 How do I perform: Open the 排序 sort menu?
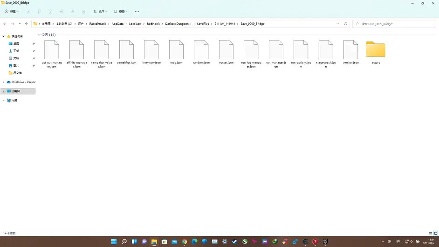[x=100, y=11]
